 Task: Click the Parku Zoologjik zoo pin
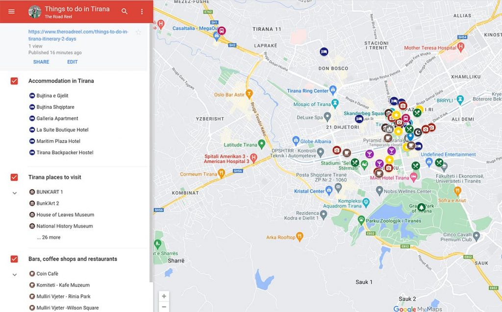pyautogui.click(x=361, y=220)
